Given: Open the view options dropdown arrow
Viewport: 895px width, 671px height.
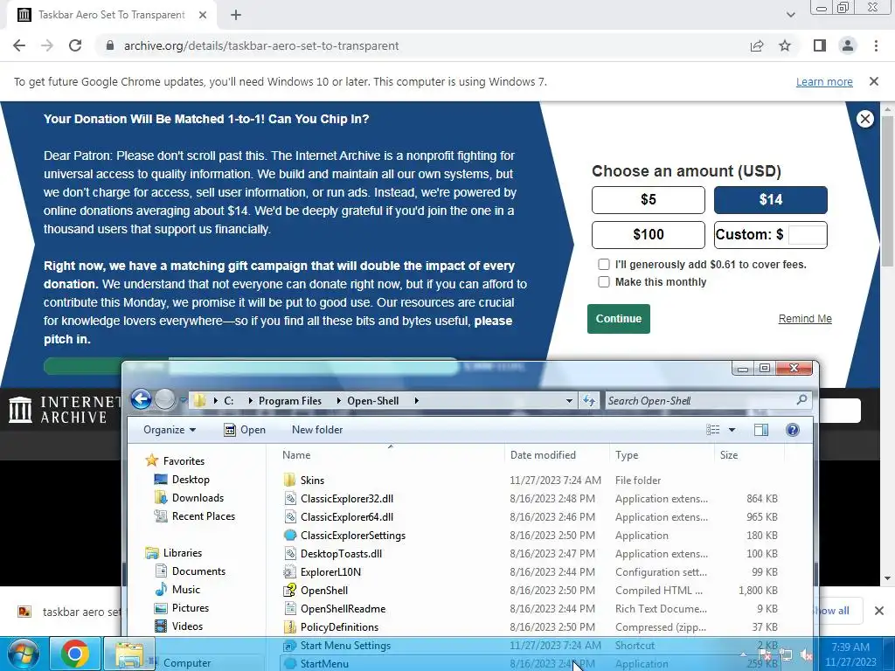Looking at the screenshot, I should tap(732, 430).
